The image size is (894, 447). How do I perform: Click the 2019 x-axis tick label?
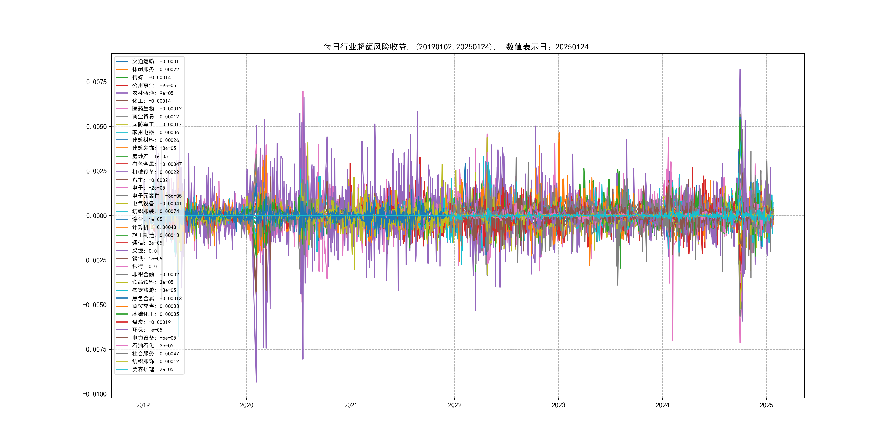pyautogui.click(x=143, y=405)
